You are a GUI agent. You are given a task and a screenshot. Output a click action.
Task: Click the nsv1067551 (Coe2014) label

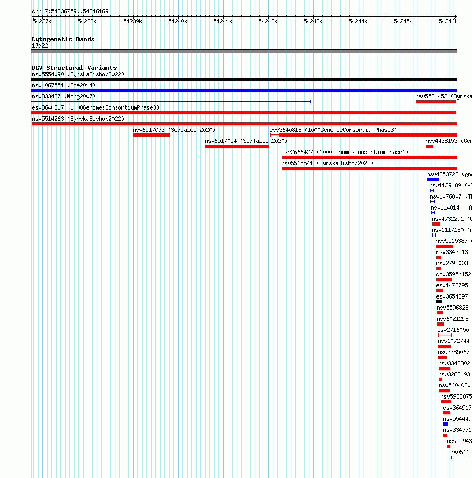64,85
